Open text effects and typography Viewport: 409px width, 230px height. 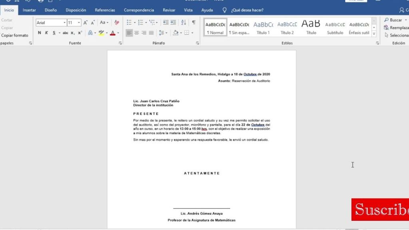(x=90, y=33)
